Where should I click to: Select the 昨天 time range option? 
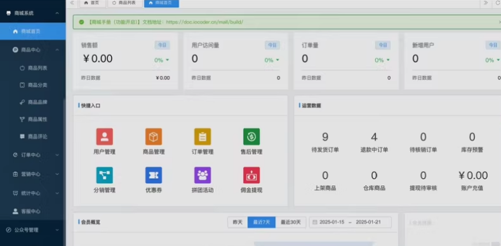(x=237, y=223)
